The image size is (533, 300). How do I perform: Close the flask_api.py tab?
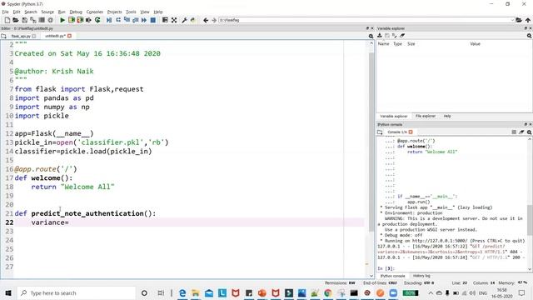[34, 36]
